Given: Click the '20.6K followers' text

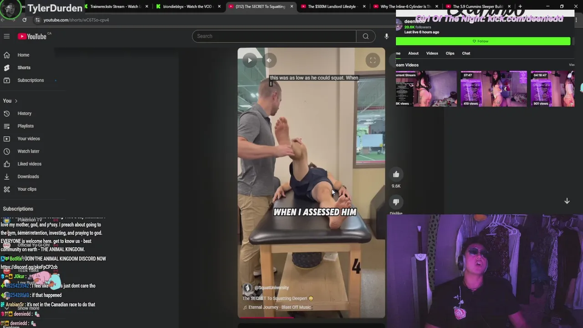Looking at the screenshot, I should (418, 27).
